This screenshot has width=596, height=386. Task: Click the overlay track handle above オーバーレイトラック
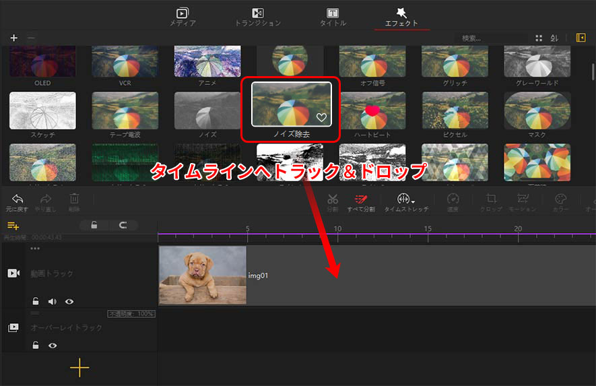pyautogui.click(x=35, y=313)
